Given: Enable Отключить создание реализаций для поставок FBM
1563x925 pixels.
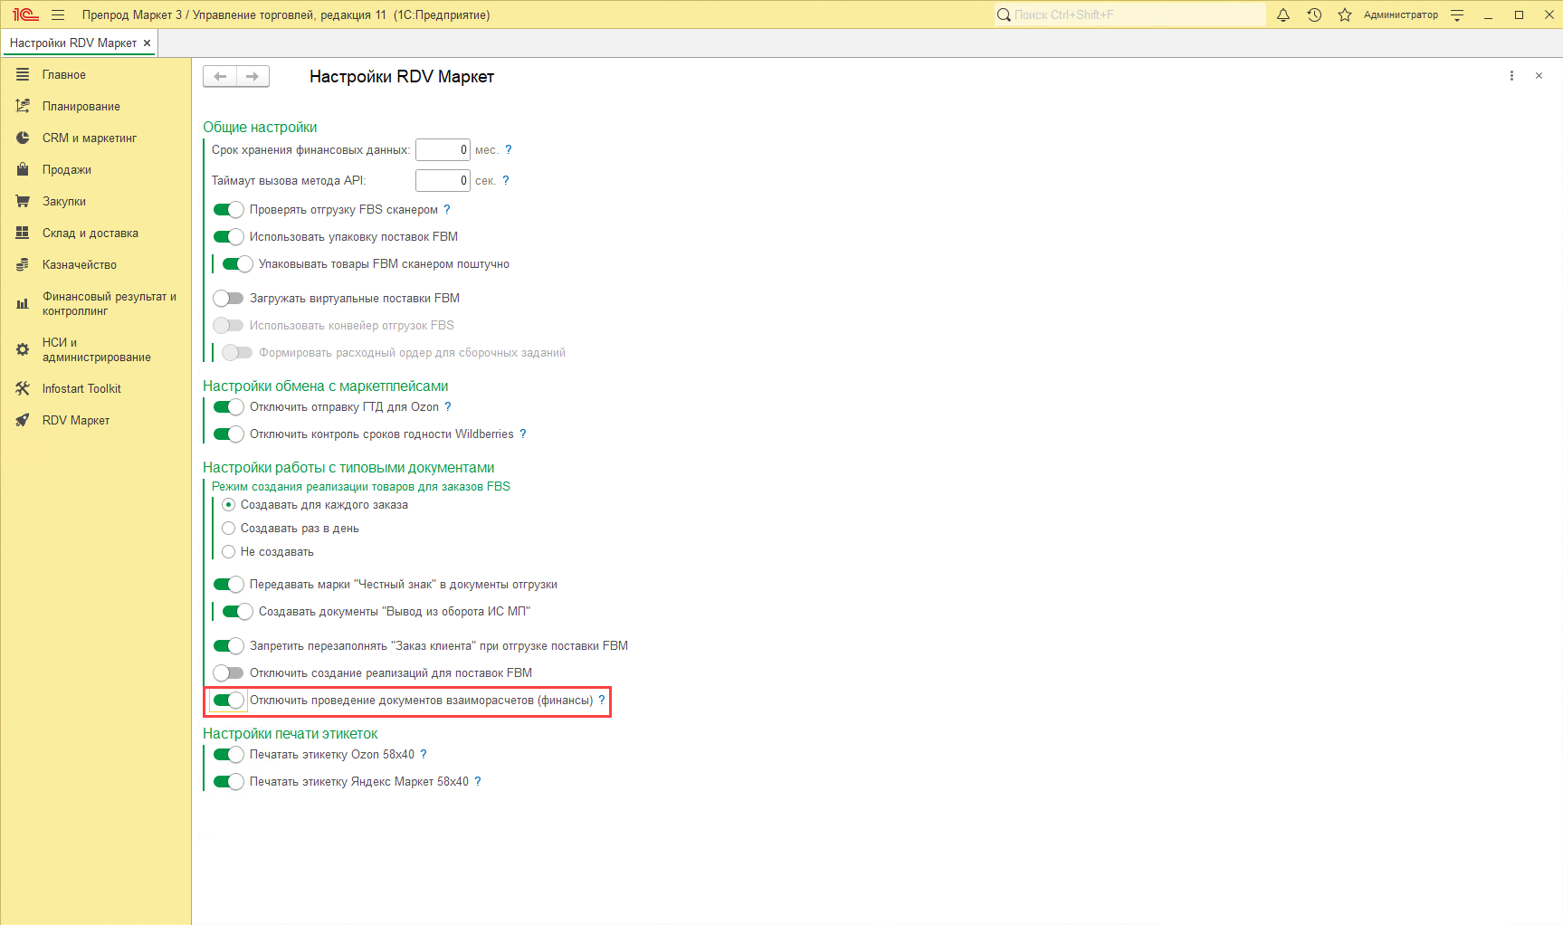Looking at the screenshot, I should pyautogui.click(x=229, y=673).
